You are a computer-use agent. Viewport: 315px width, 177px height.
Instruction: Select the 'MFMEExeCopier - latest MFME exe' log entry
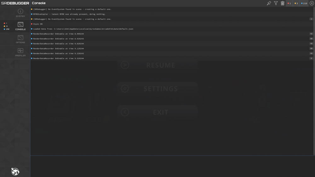click(x=172, y=14)
